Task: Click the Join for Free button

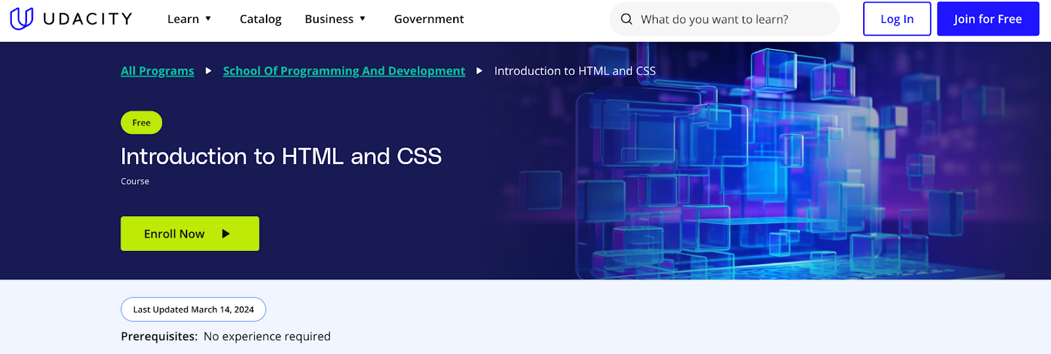Action: (988, 19)
